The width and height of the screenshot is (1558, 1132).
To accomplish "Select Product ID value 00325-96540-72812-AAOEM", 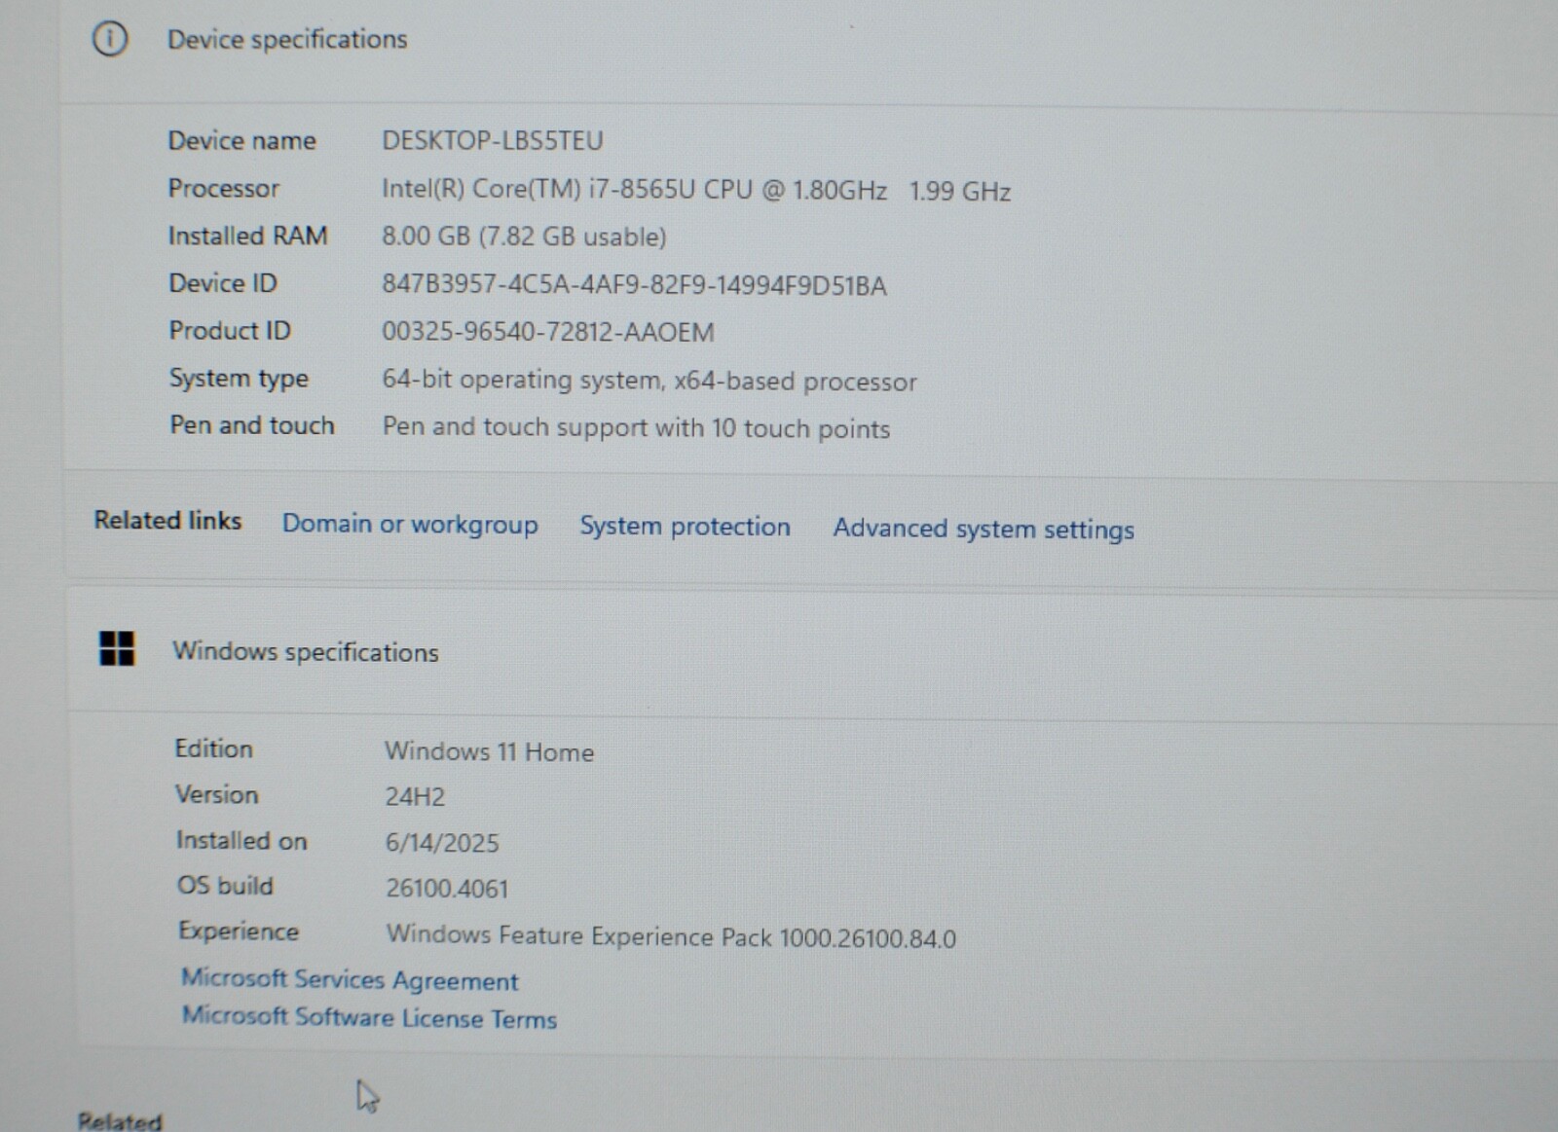I will [548, 332].
